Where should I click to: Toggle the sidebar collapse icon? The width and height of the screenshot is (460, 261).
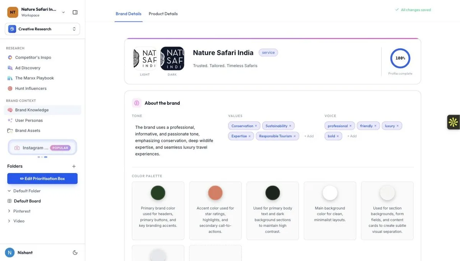pos(75,12)
